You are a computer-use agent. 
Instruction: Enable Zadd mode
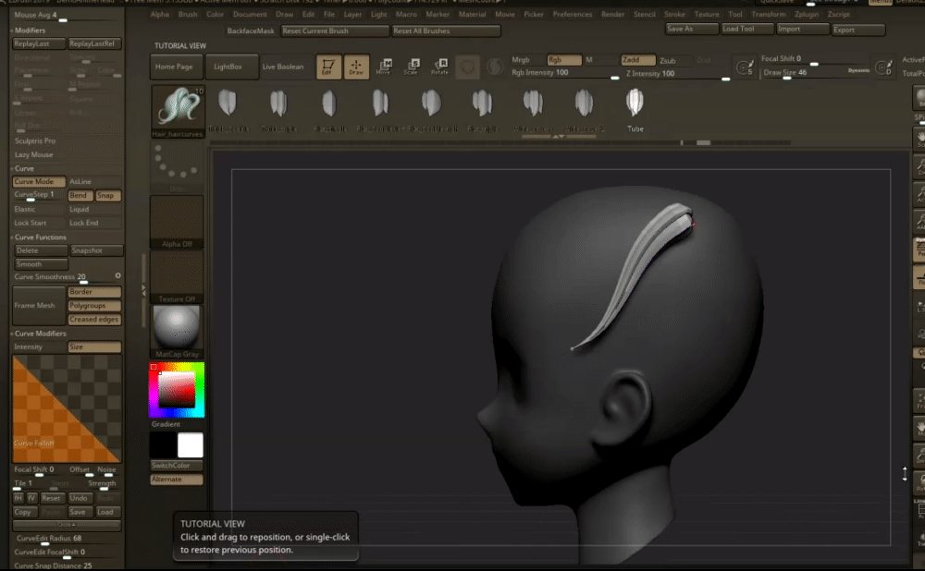[637, 59]
